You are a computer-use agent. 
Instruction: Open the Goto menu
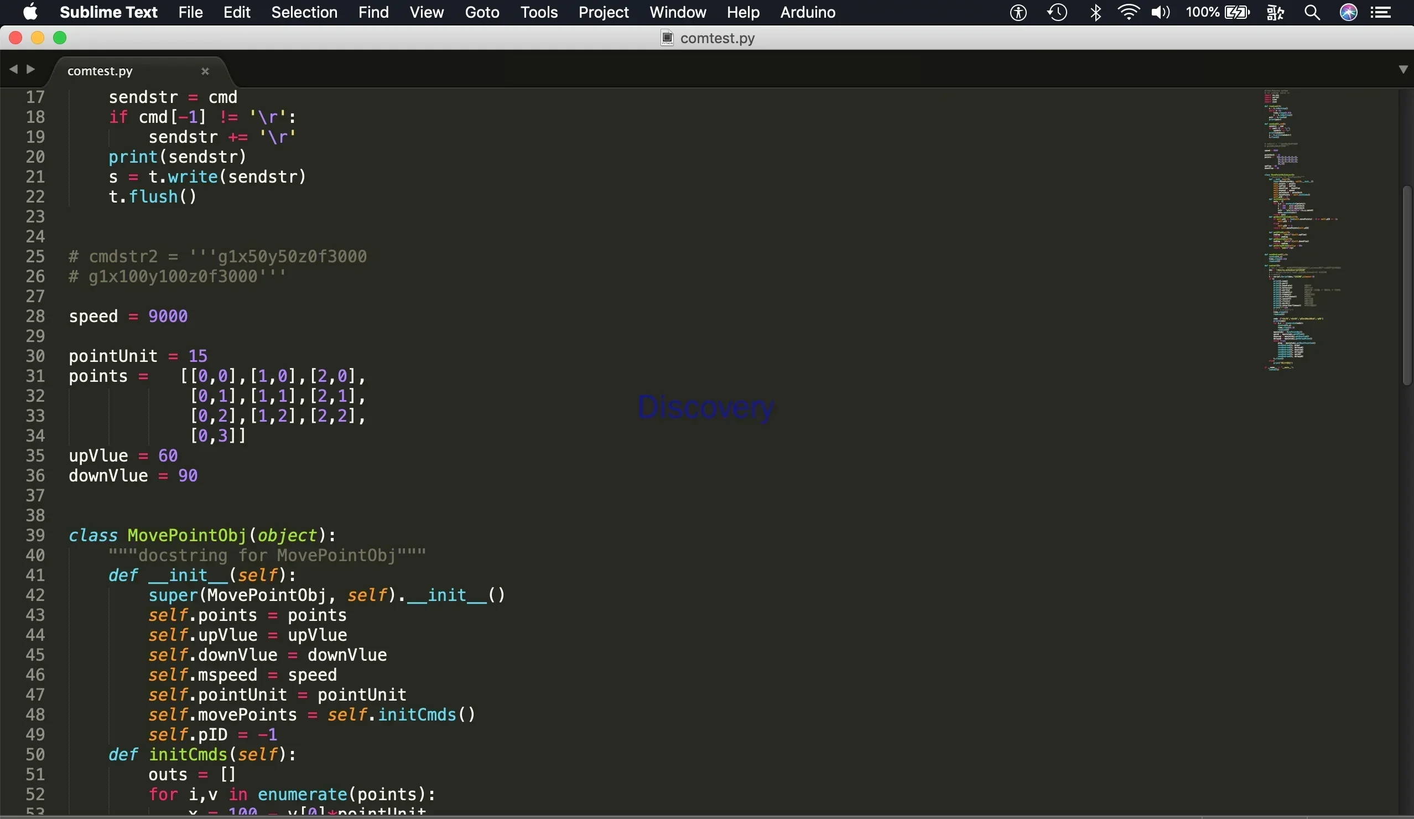point(481,12)
